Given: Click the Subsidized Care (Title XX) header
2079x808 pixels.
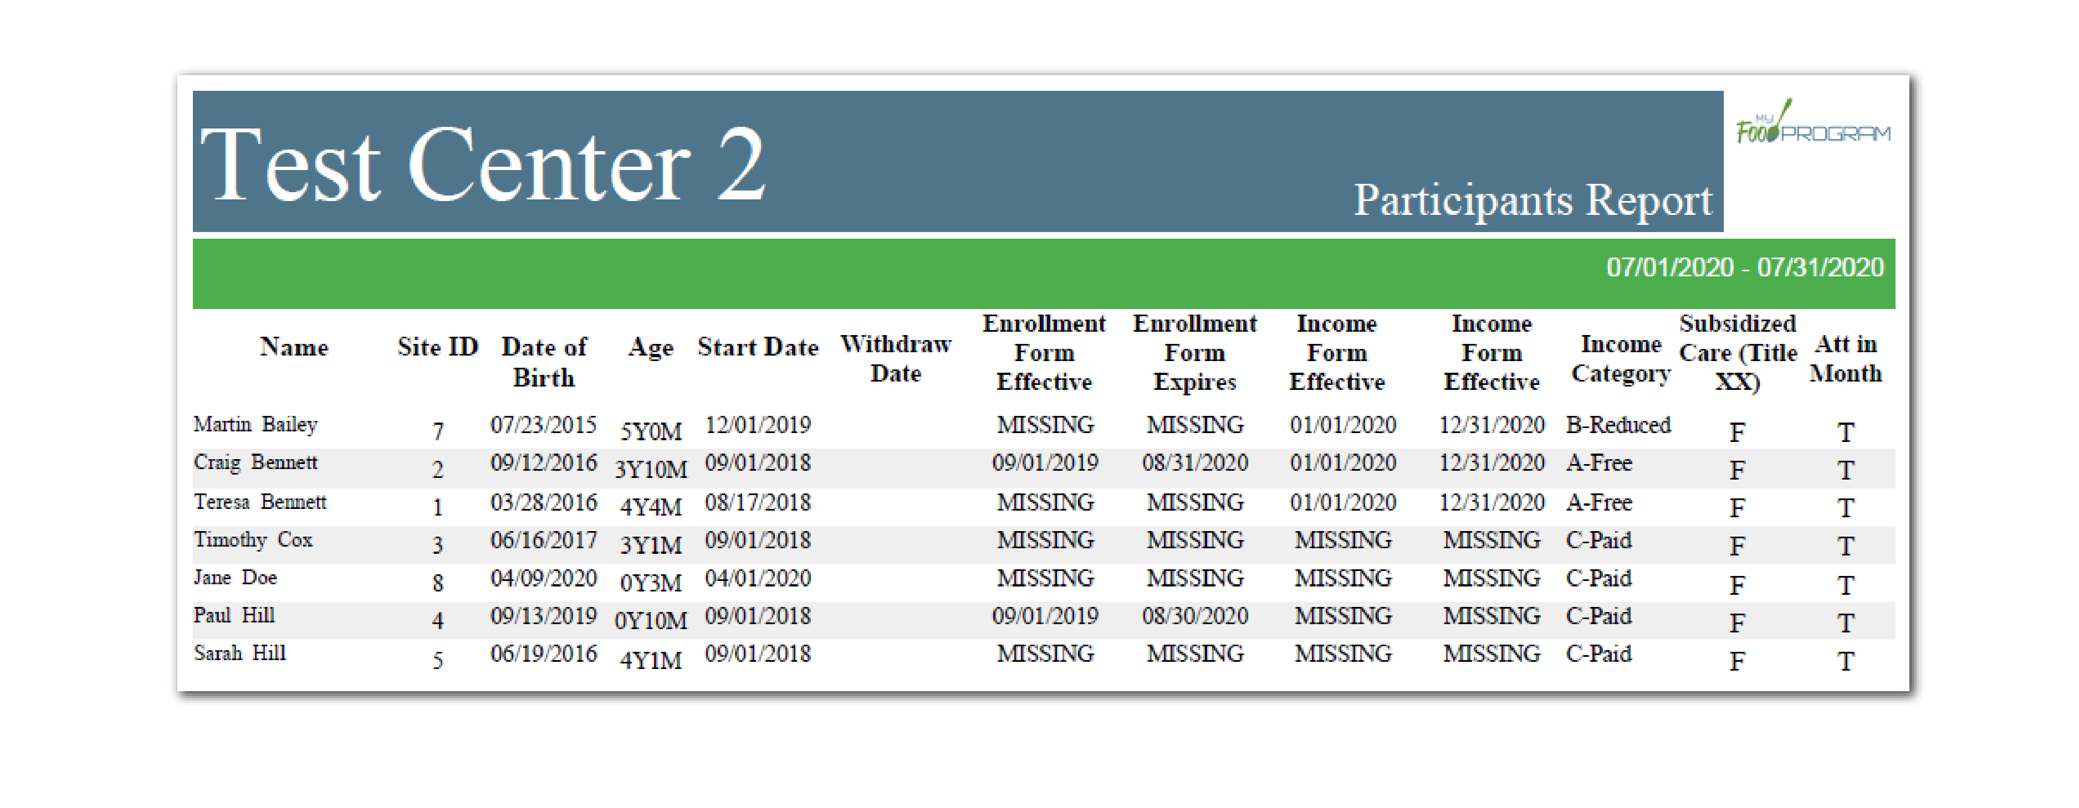Looking at the screenshot, I should click(1737, 352).
